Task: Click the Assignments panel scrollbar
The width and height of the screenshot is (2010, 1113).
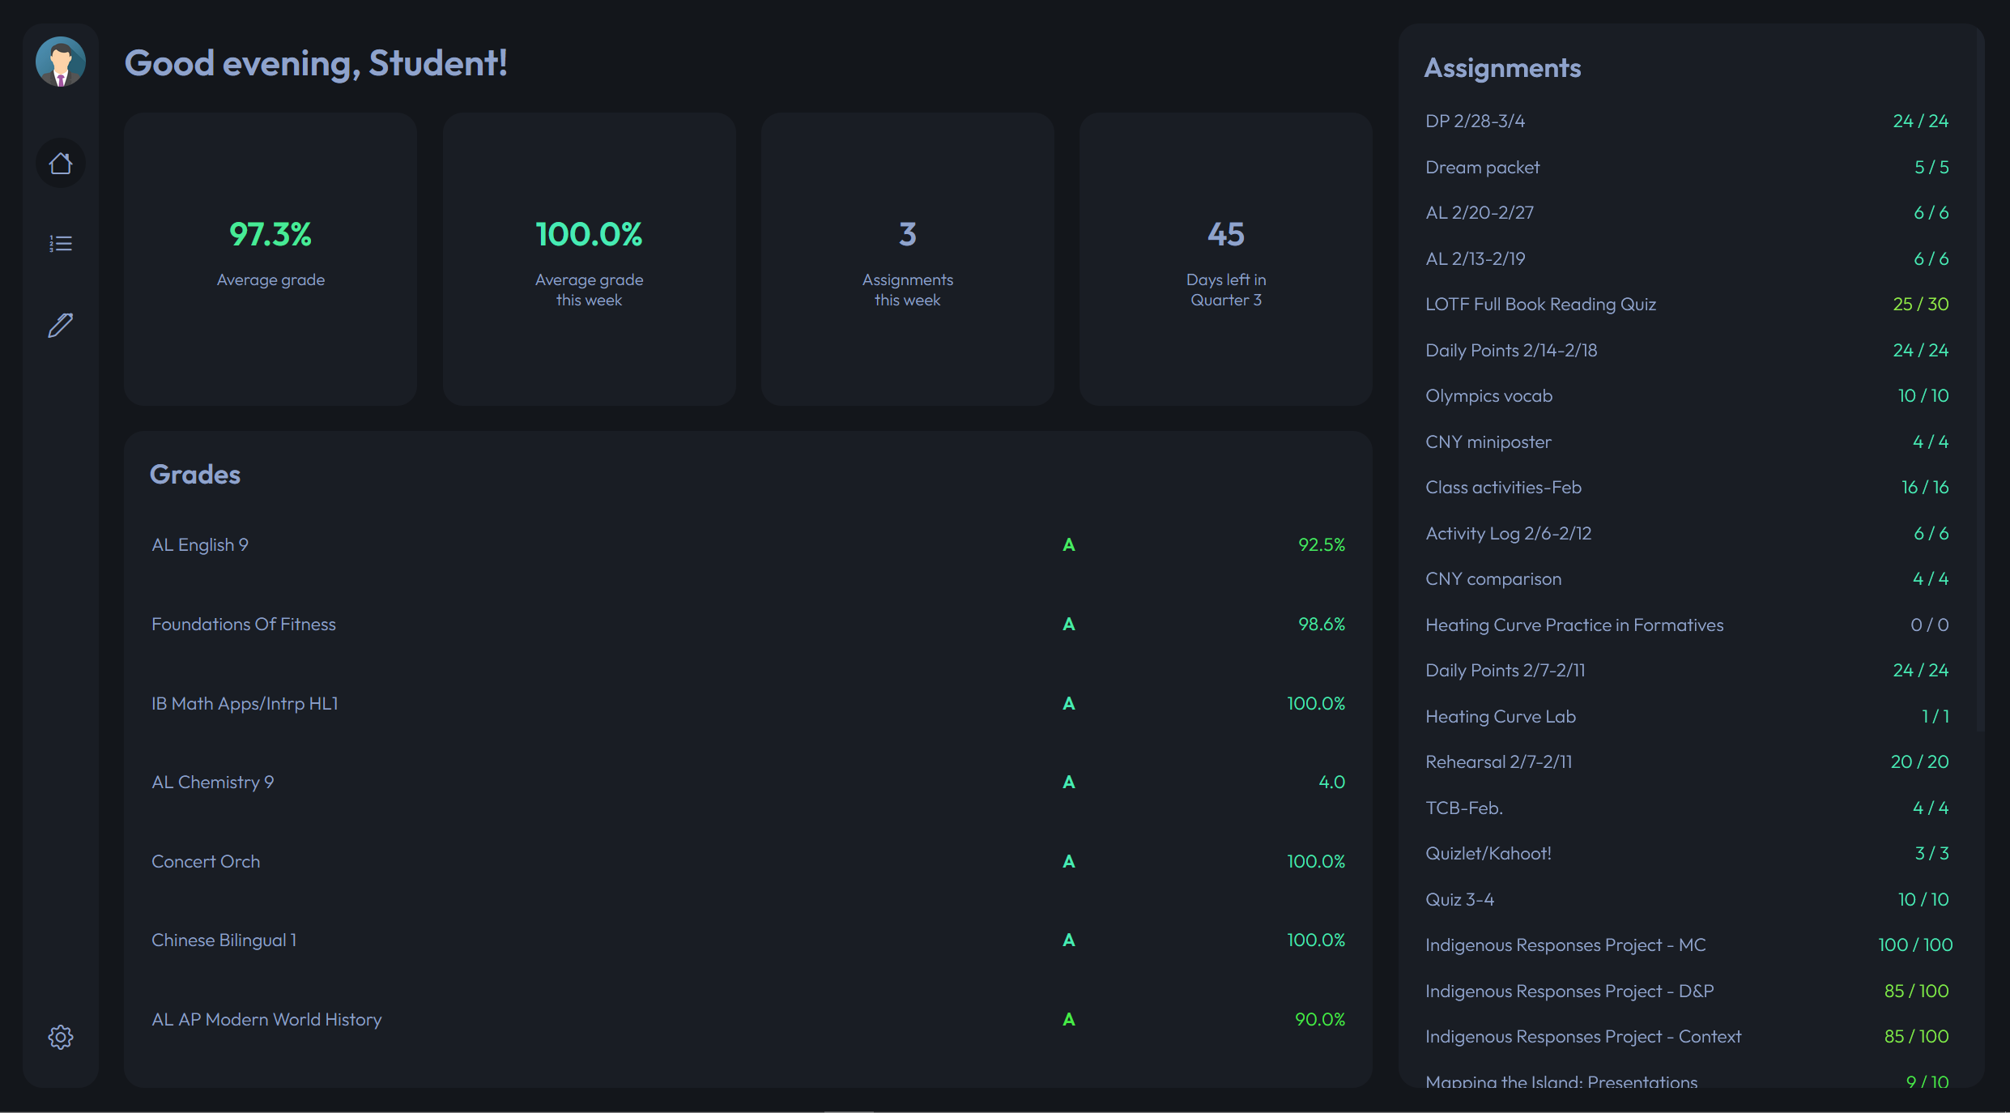Action: pos(1980,381)
